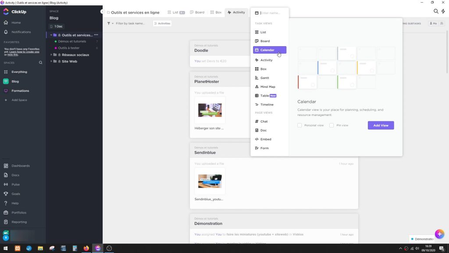Image resolution: width=449 pixels, height=253 pixels.
Task: Open the ClickUp logo home
Action: pyautogui.click(x=15, y=12)
